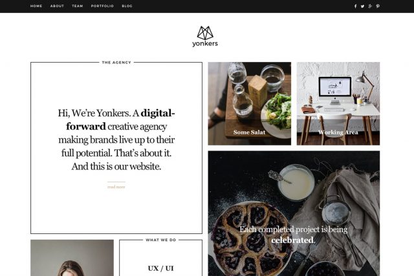Open the Pinterest social icon

click(x=378, y=6)
